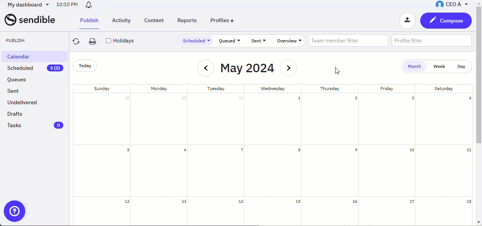Toggle the Holidays checkbox
The height and width of the screenshot is (226, 482).
click(x=108, y=40)
